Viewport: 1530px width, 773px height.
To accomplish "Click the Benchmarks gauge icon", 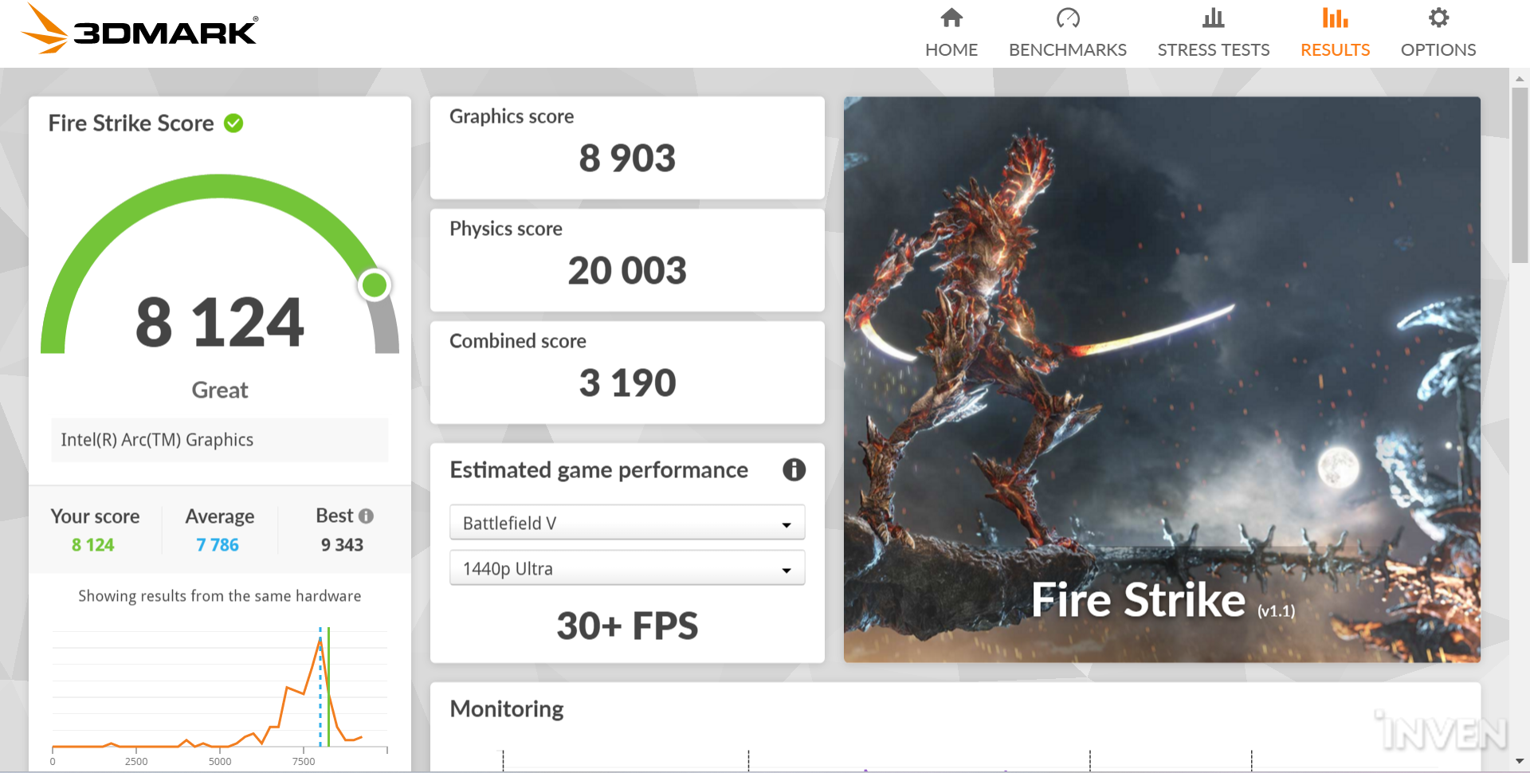I will pos(1068,18).
